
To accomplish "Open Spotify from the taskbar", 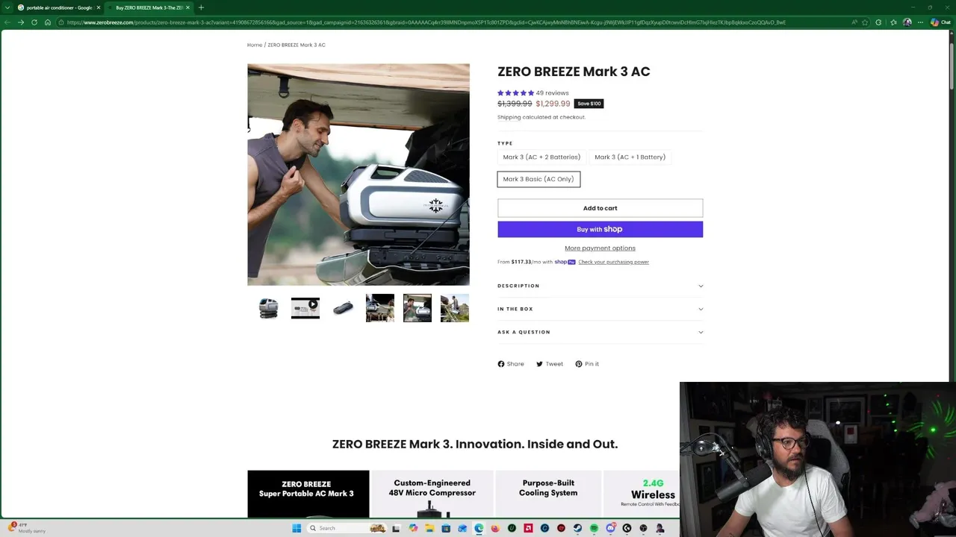I will [594, 528].
